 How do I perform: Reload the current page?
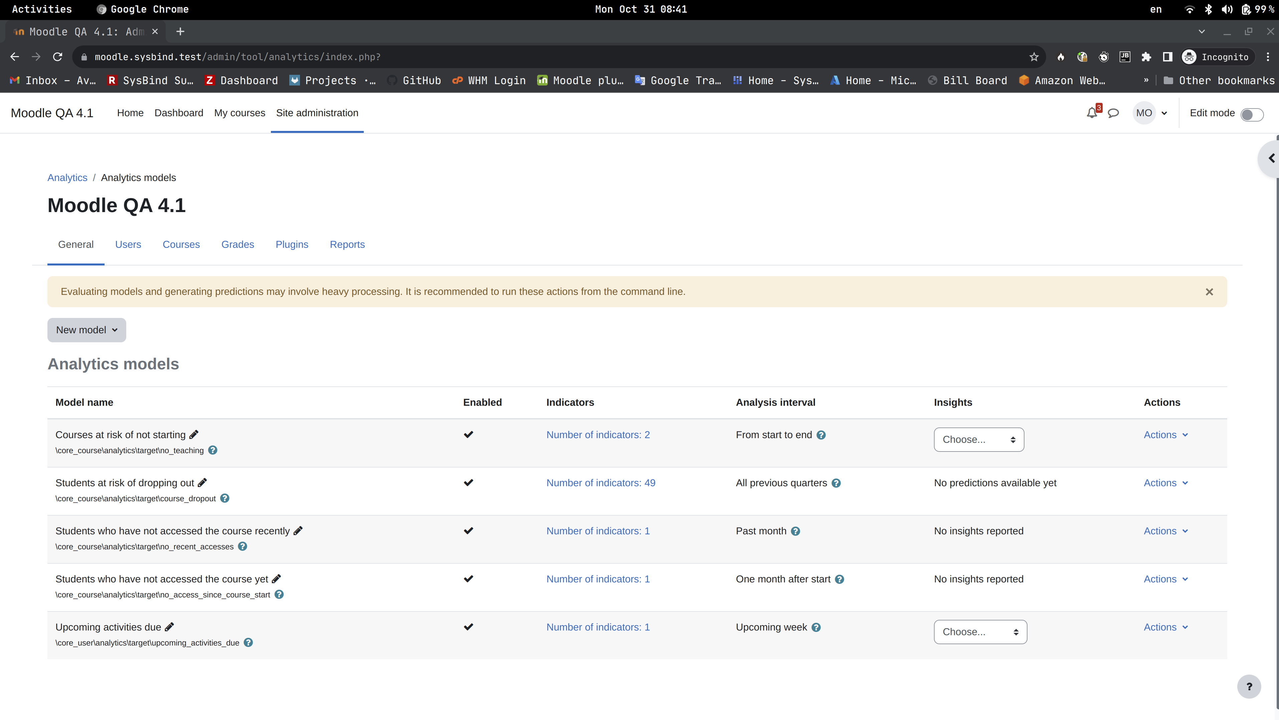coord(57,57)
